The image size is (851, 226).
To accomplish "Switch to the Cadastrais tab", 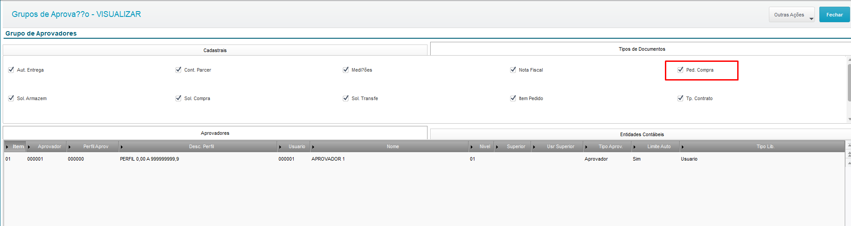I will 215,50.
